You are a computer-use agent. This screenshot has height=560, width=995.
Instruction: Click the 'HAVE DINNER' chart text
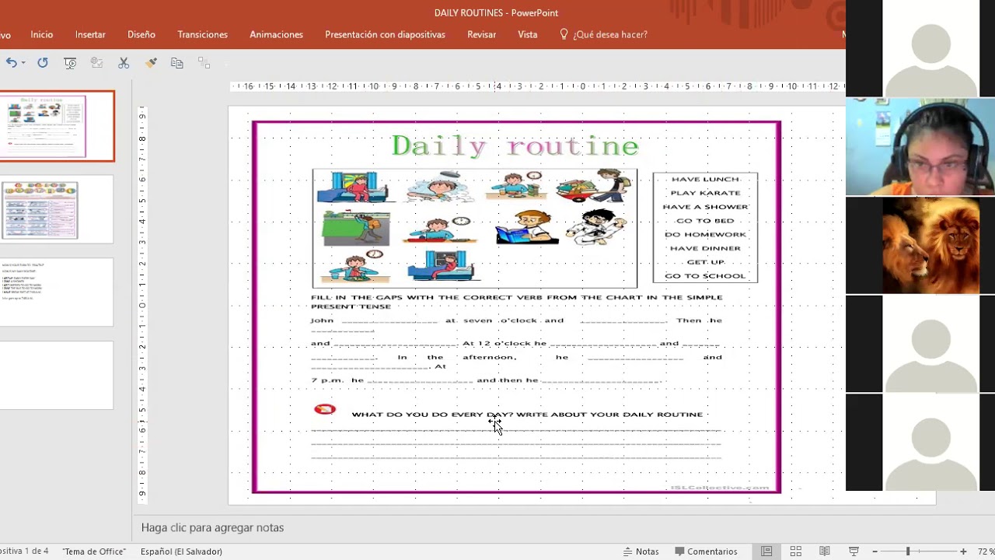(x=705, y=248)
